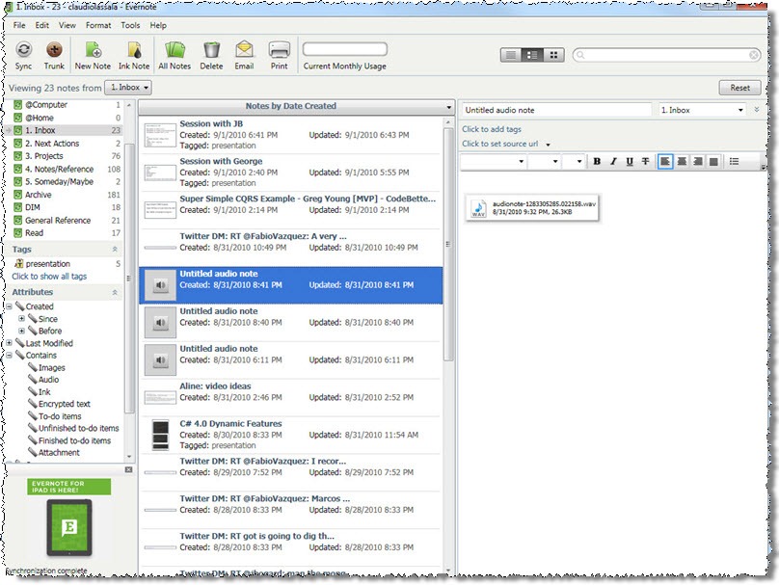The width and height of the screenshot is (779, 585).
Task: Insert a bulleted list
Action: [x=735, y=161]
